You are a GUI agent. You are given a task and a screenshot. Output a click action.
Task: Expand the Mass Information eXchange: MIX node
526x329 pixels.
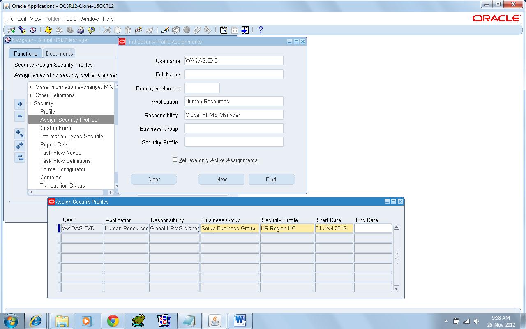pyautogui.click(x=30, y=87)
